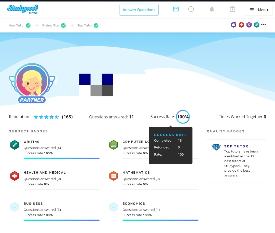Open the notifications bell

(212, 9)
